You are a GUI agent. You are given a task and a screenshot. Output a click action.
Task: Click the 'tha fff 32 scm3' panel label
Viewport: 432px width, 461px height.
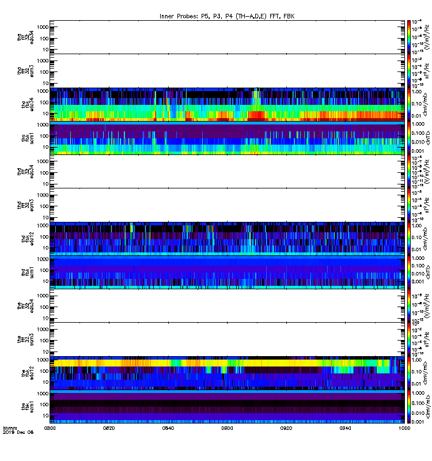[x=25, y=71]
